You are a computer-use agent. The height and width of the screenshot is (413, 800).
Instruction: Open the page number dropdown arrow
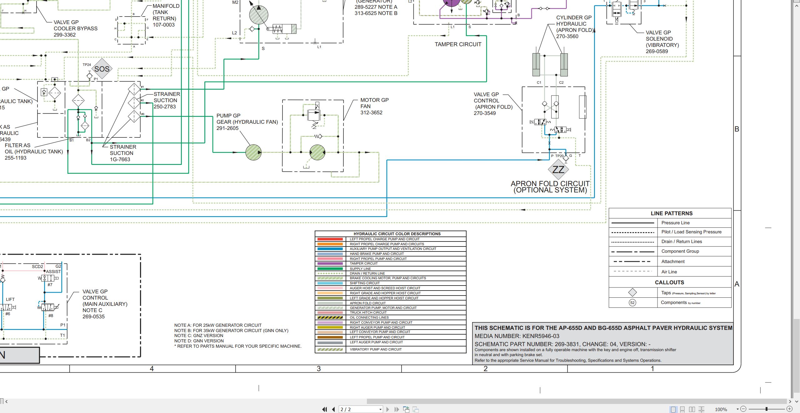pyautogui.click(x=380, y=409)
